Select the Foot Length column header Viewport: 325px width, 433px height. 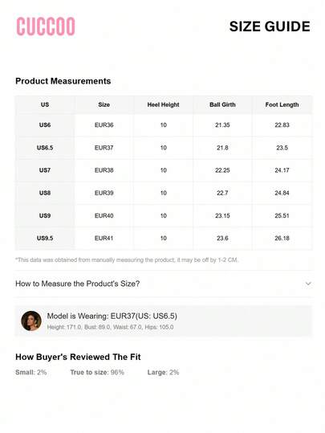point(282,104)
